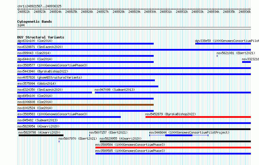Open variant esv3589577 (1000GenomesConsortiumPhase3) label

[52, 65]
